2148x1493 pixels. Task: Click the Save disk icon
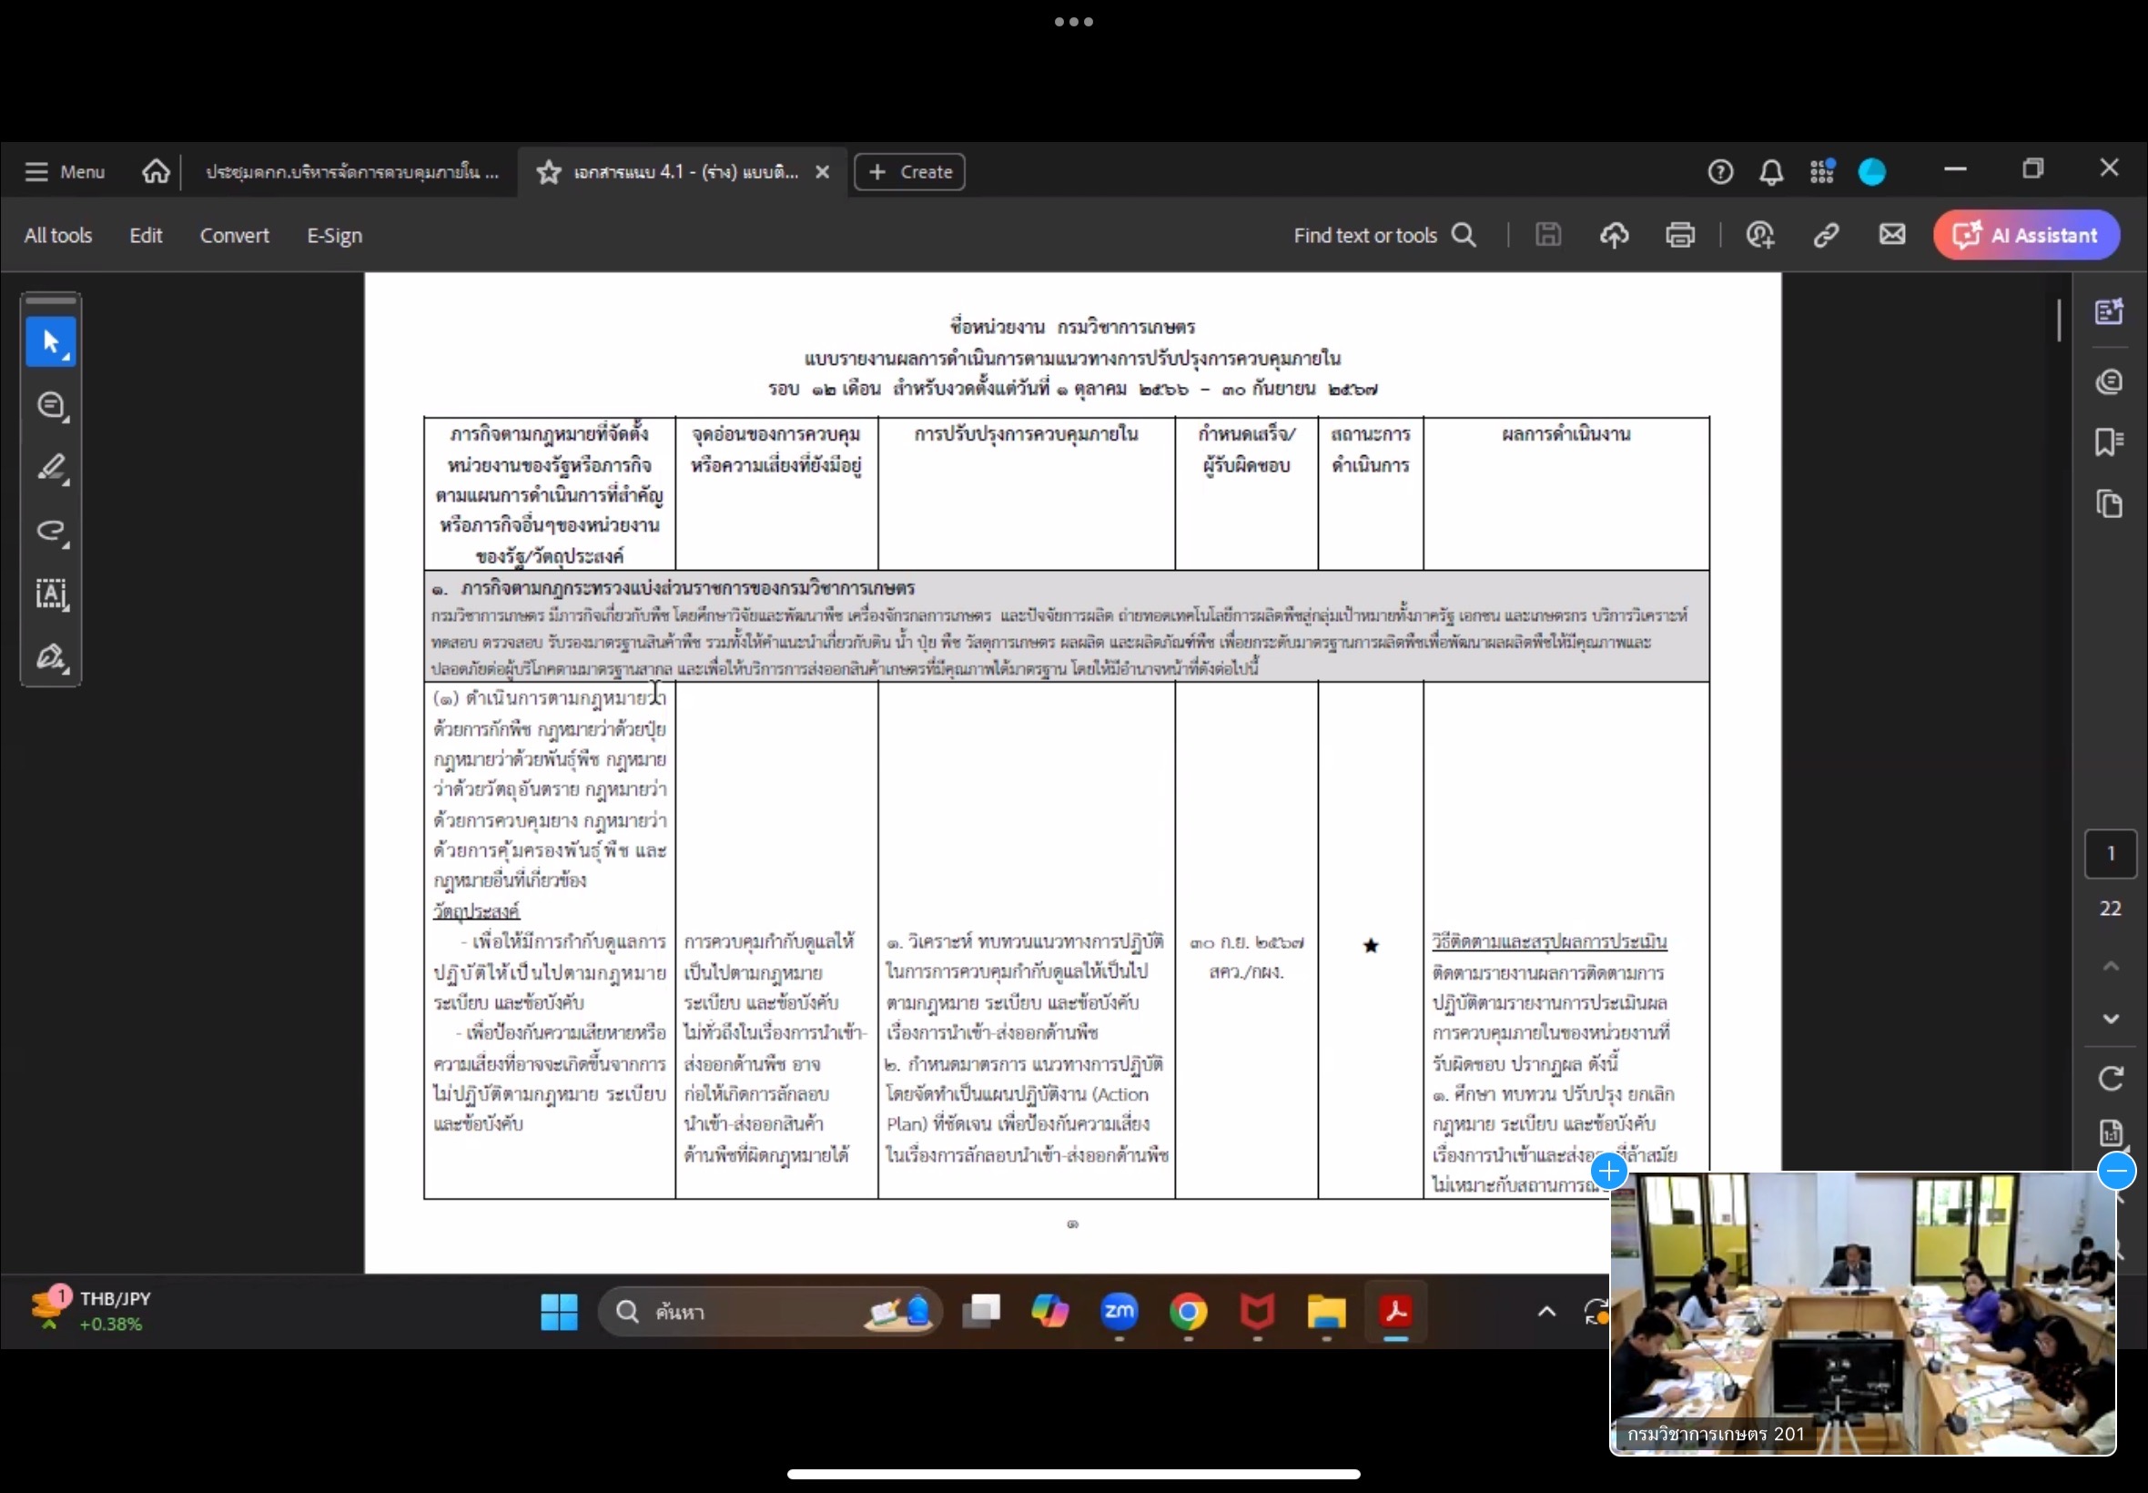click(1547, 235)
